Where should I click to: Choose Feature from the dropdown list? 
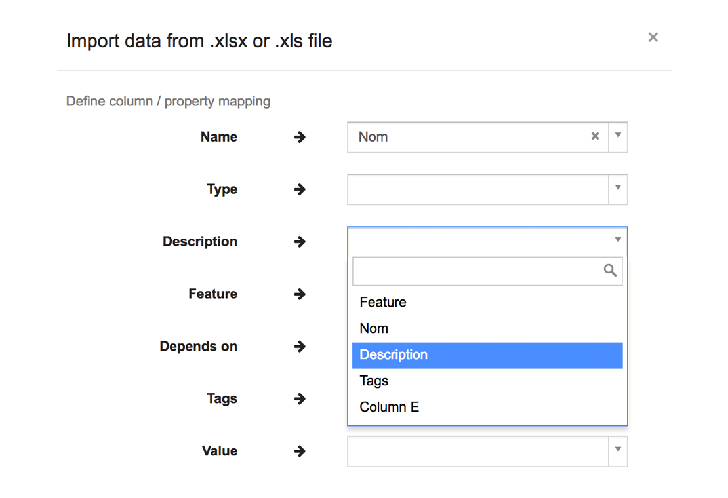point(487,302)
